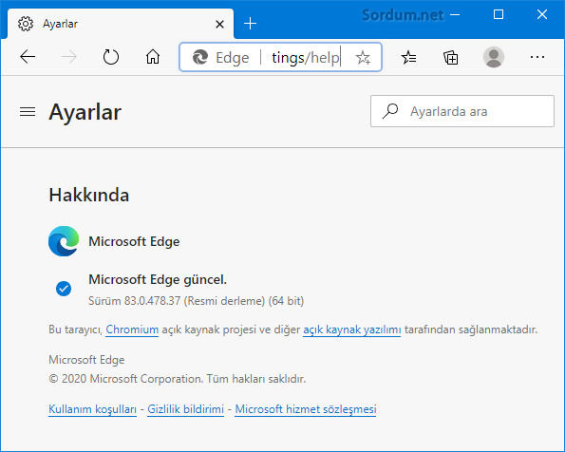Screen dimensions: 565x452
Task: Close the Edge window
Action: (x=542, y=14)
